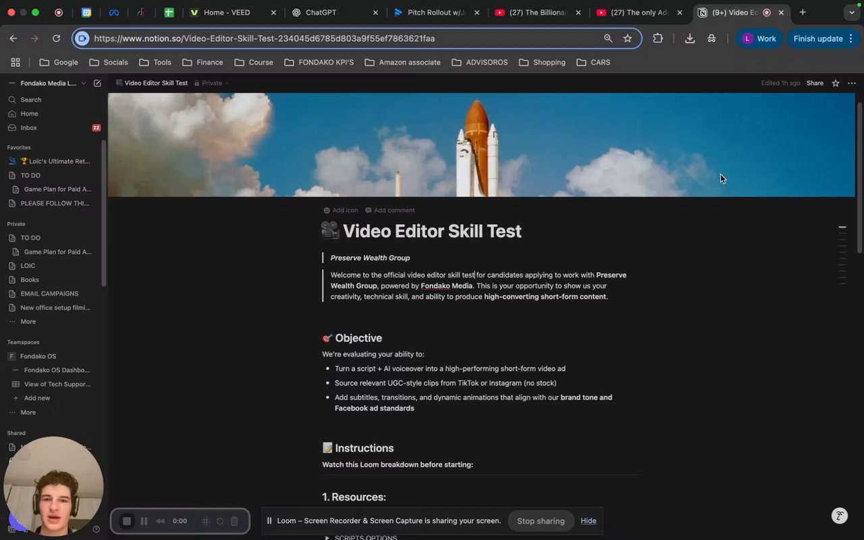Screen dimensions: 864x540
Task: Open the Fondako OS teamspace
Action: point(53,356)
